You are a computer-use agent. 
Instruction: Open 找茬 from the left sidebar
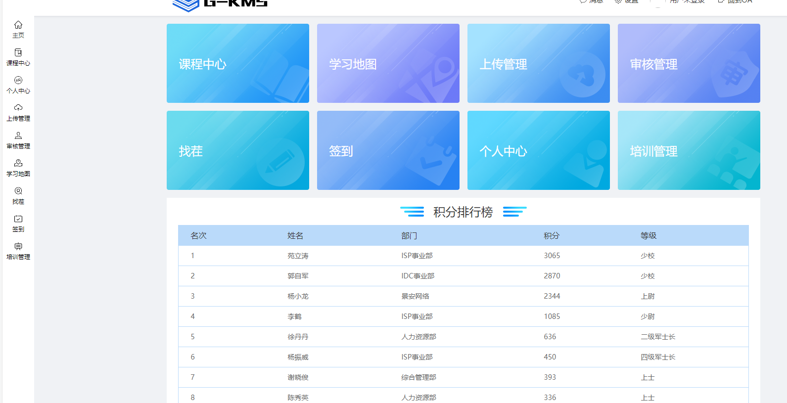coord(18,195)
